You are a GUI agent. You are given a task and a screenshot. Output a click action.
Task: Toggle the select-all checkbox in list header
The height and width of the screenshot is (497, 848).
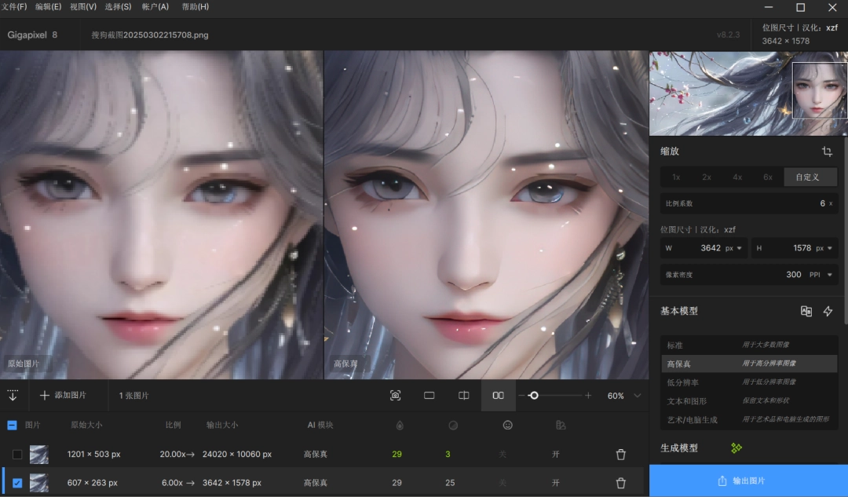[12, 425]
